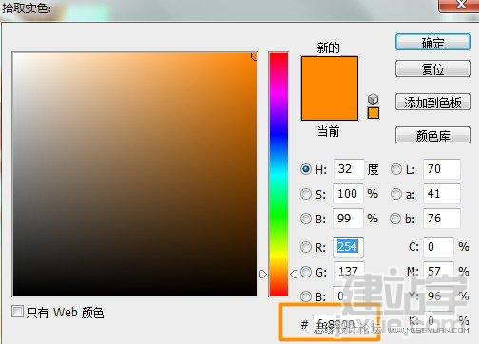Select the R red radio button
The height and width of the screenshot is (344, 479).
(x=306, y=247)
